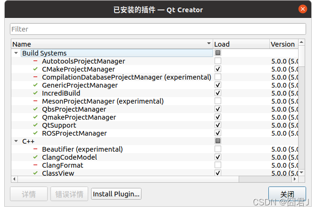Enable the AutotoolsProjectManager load checkbox
The height and width of the screenshot is (211, 316).
pyautogui.click(x=218, y=61)
